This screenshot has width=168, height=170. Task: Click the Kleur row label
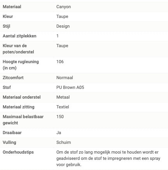coord(8,16)
